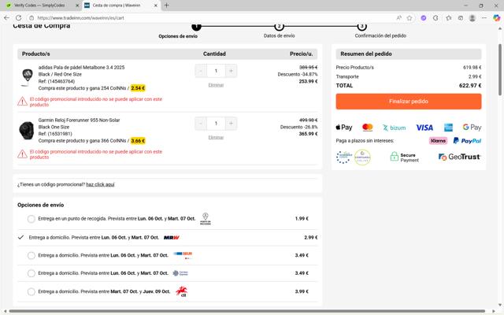The width and height of the screenshot is (504, 315).
Task: Decrease quantity of adidas Metalbone pala
Action: 201,71
